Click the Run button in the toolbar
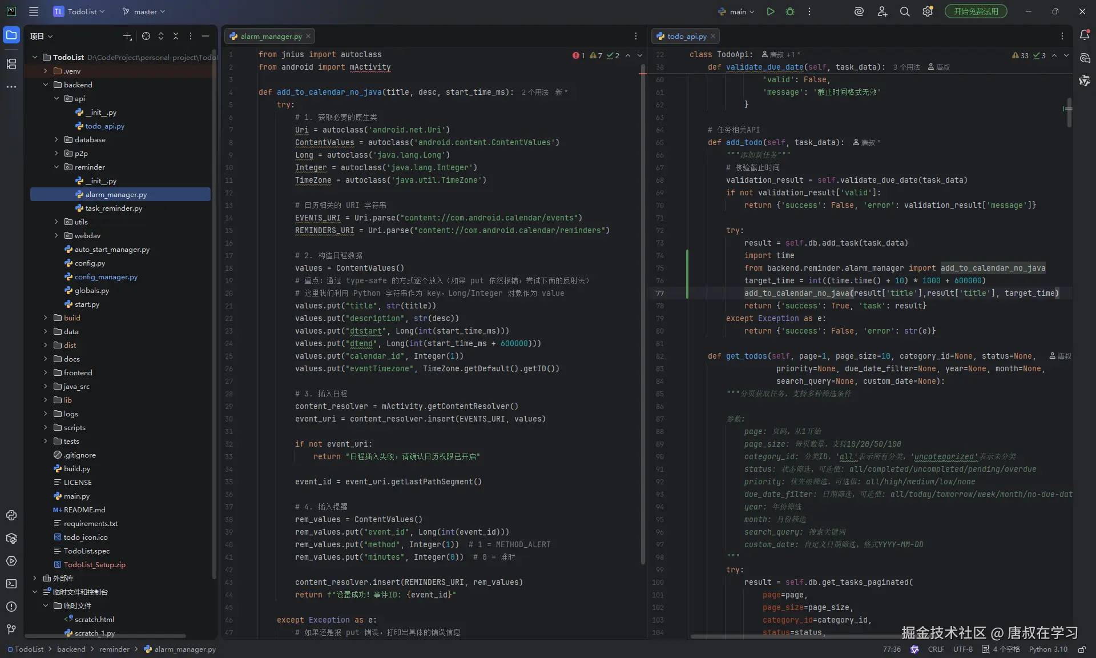The image size is (1096, 658). pyautogui.click(x=771, y=11)
